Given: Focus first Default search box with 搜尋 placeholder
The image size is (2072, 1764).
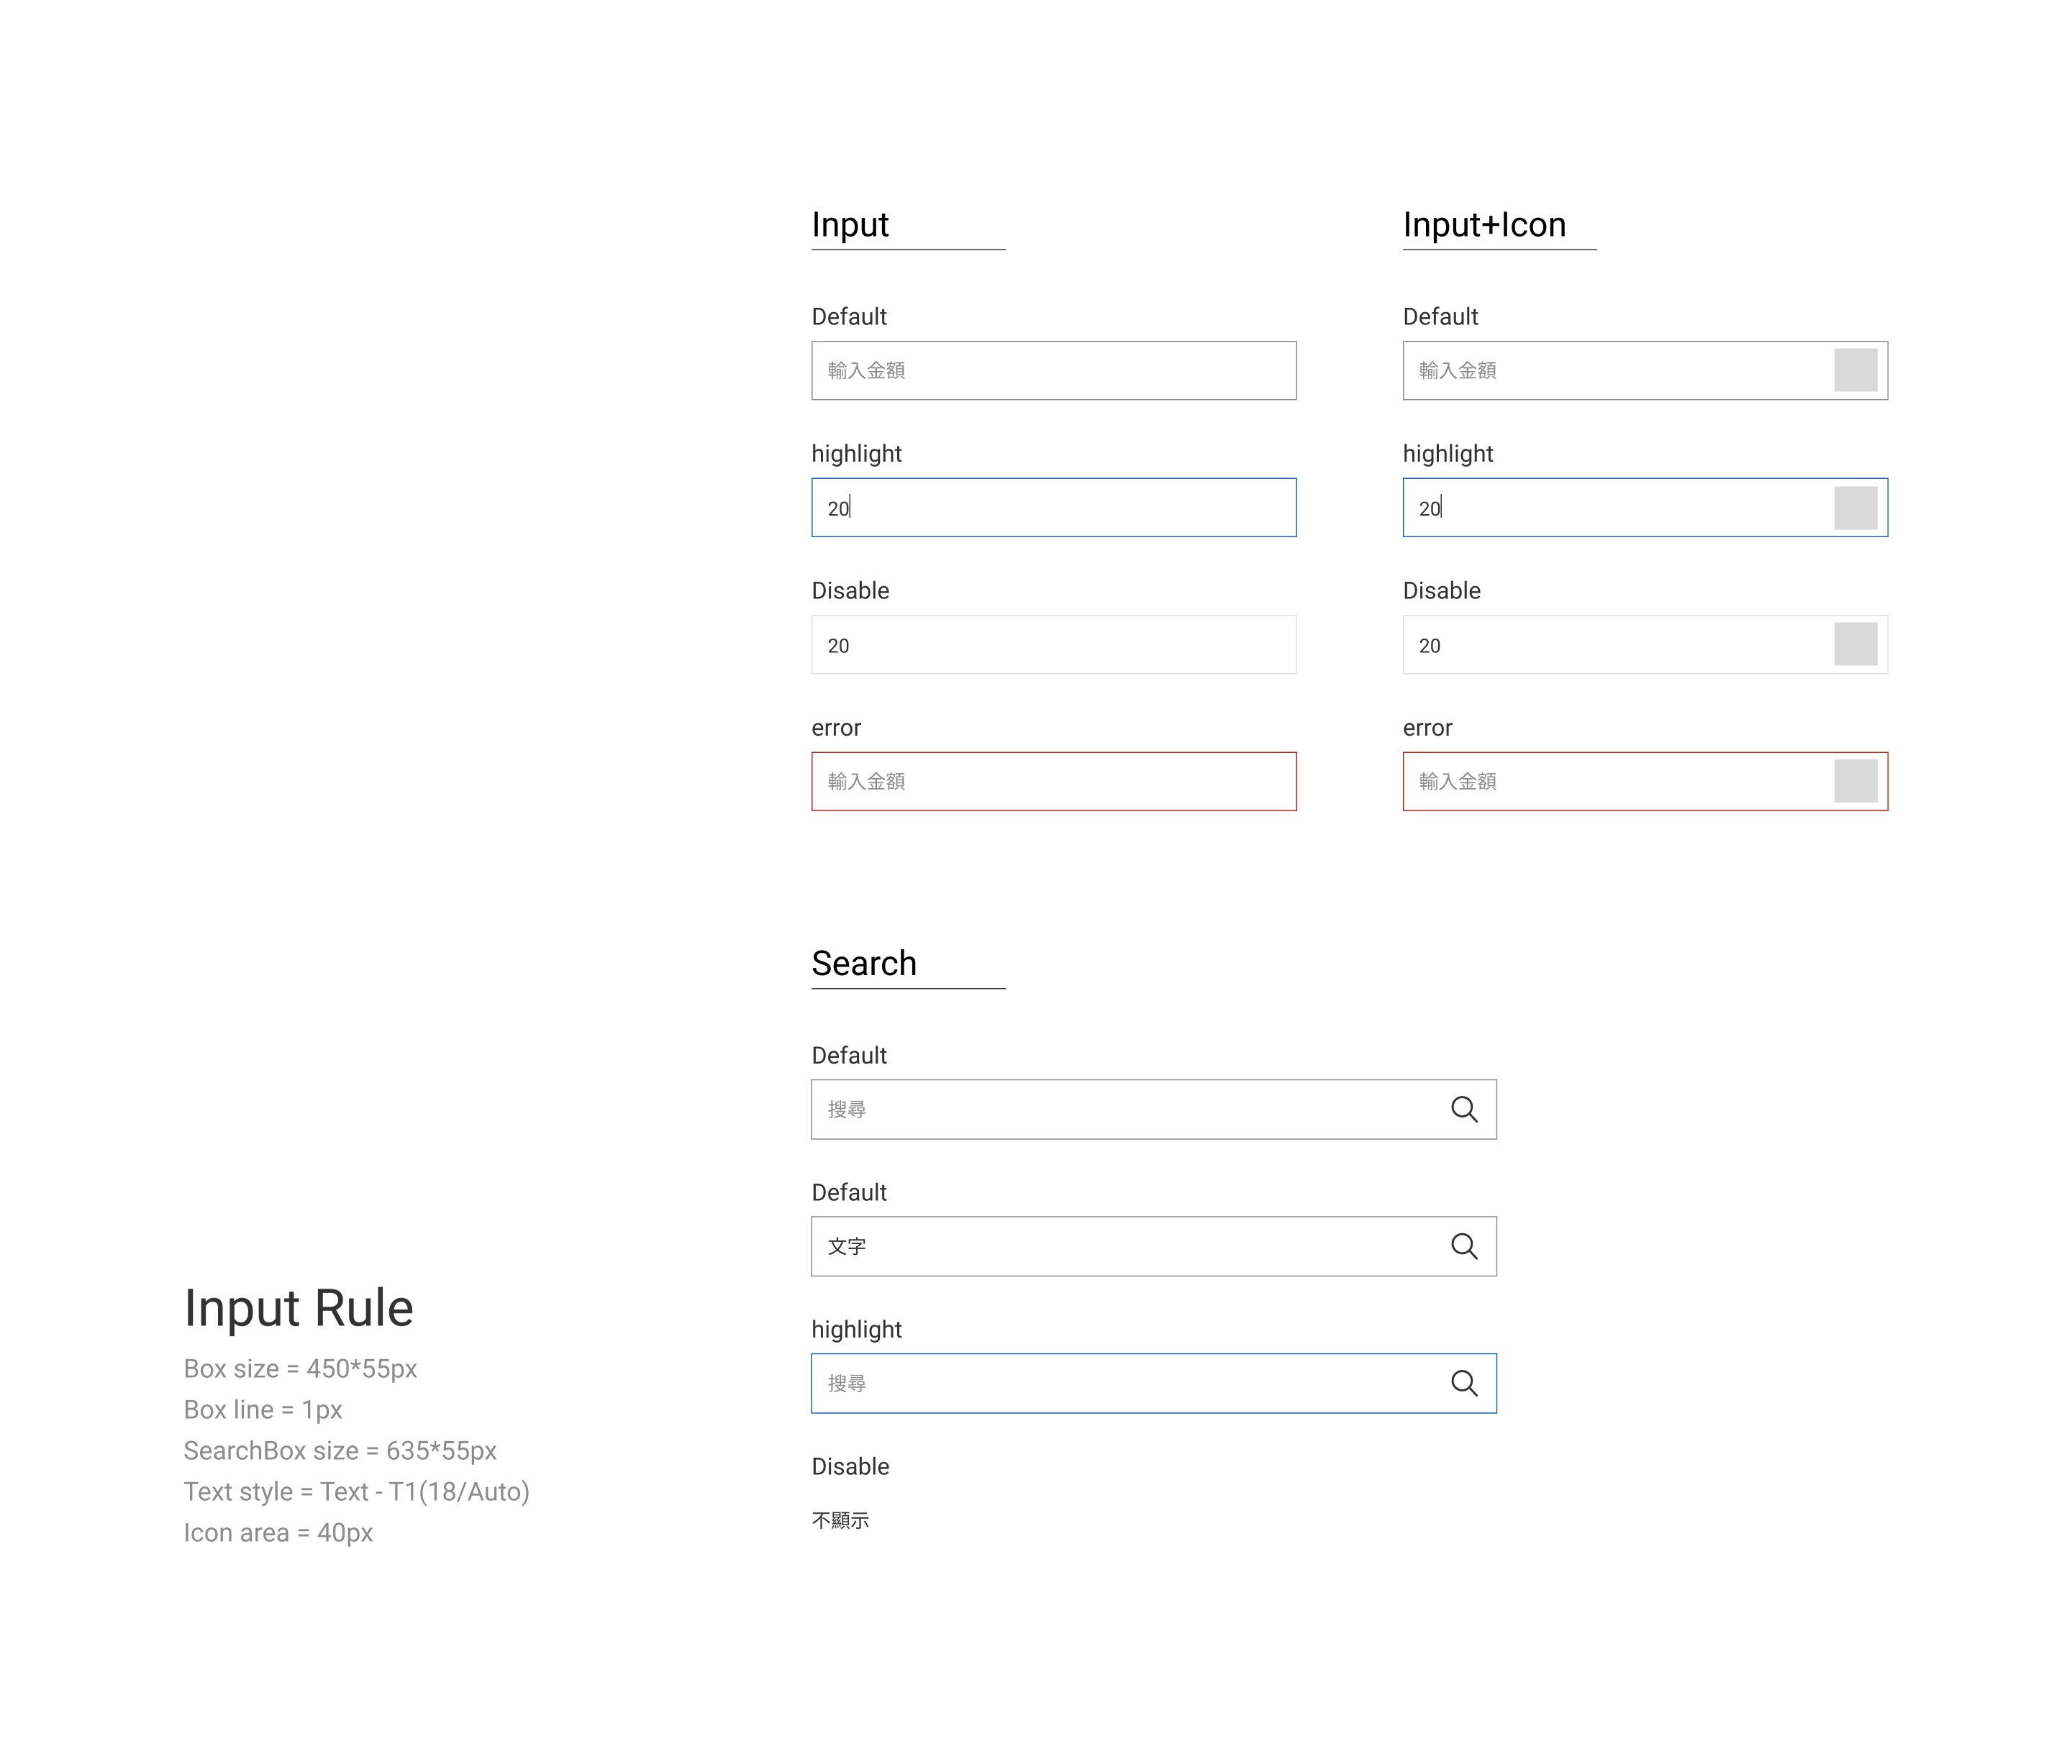Looking at the screenshot, I should (x=1120, y=1108).
